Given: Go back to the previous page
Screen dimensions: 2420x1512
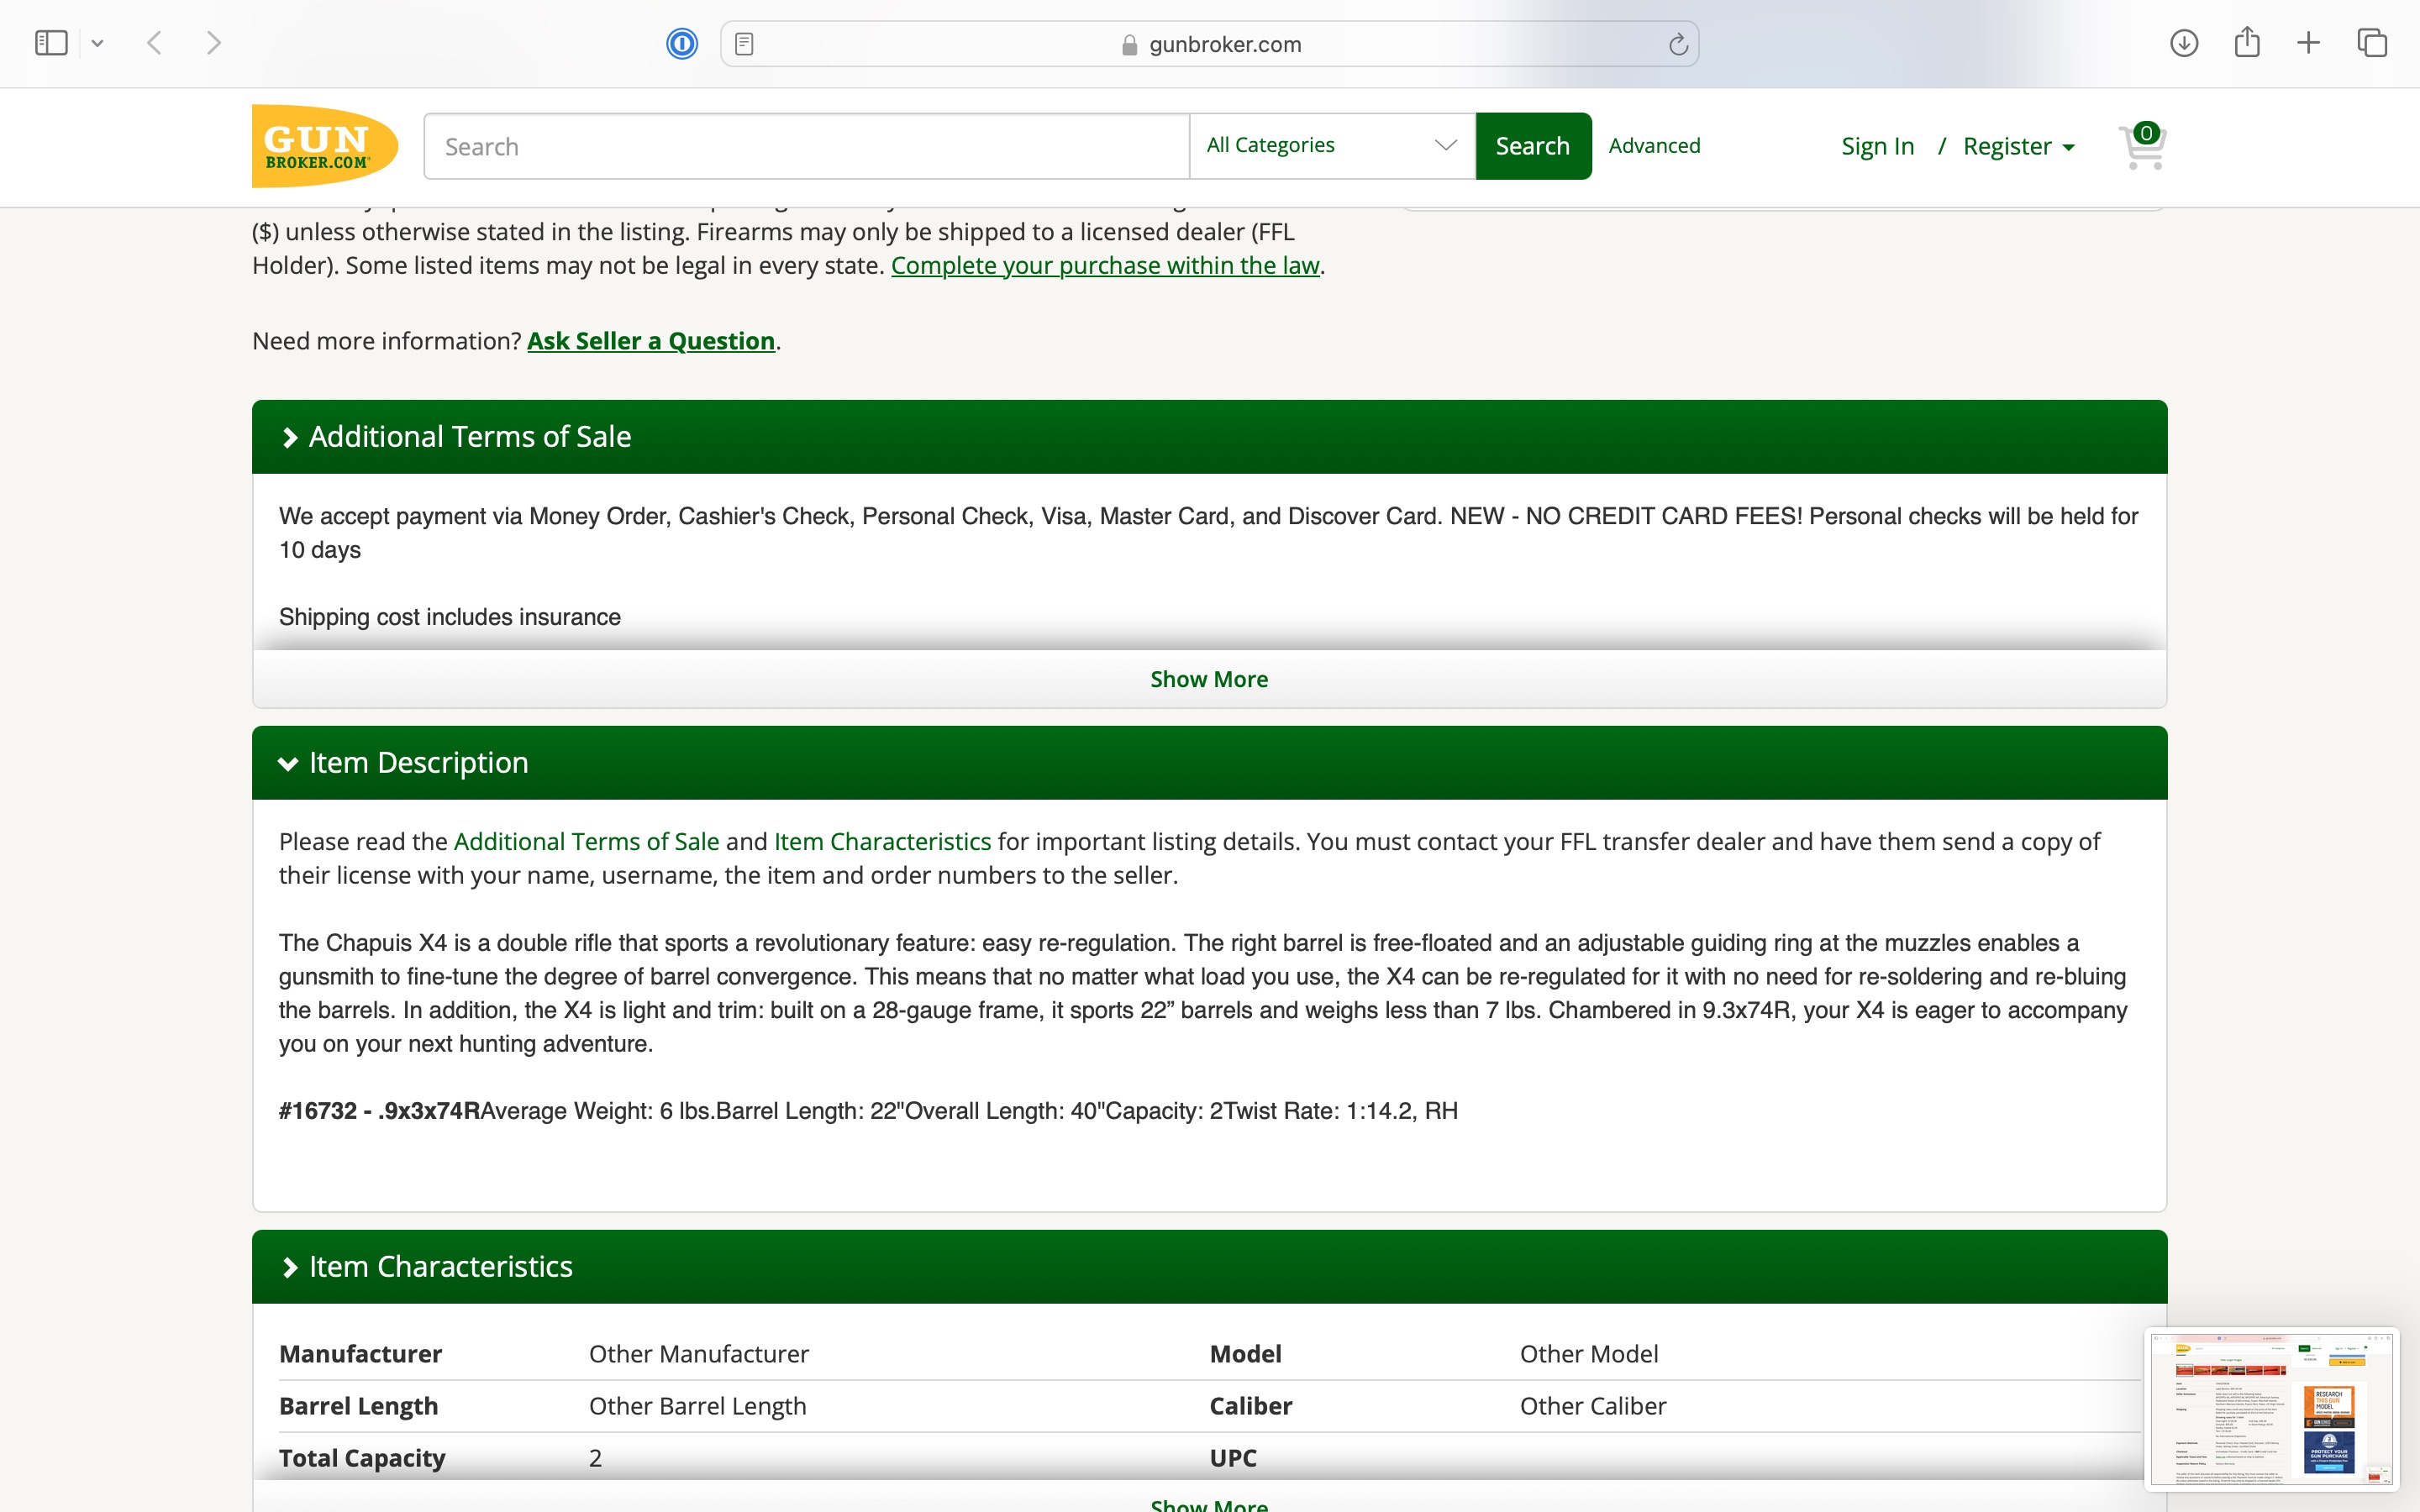Looking at the screenshot, I should pyautogui.click(x=154, y=43).
